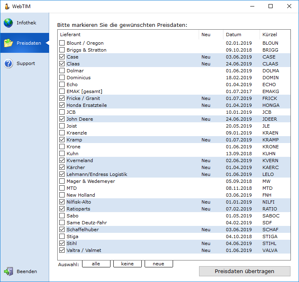Screen dimensions: 299x282
Task: Tick the Dominicus checkbox
Action: coord(62,78)
